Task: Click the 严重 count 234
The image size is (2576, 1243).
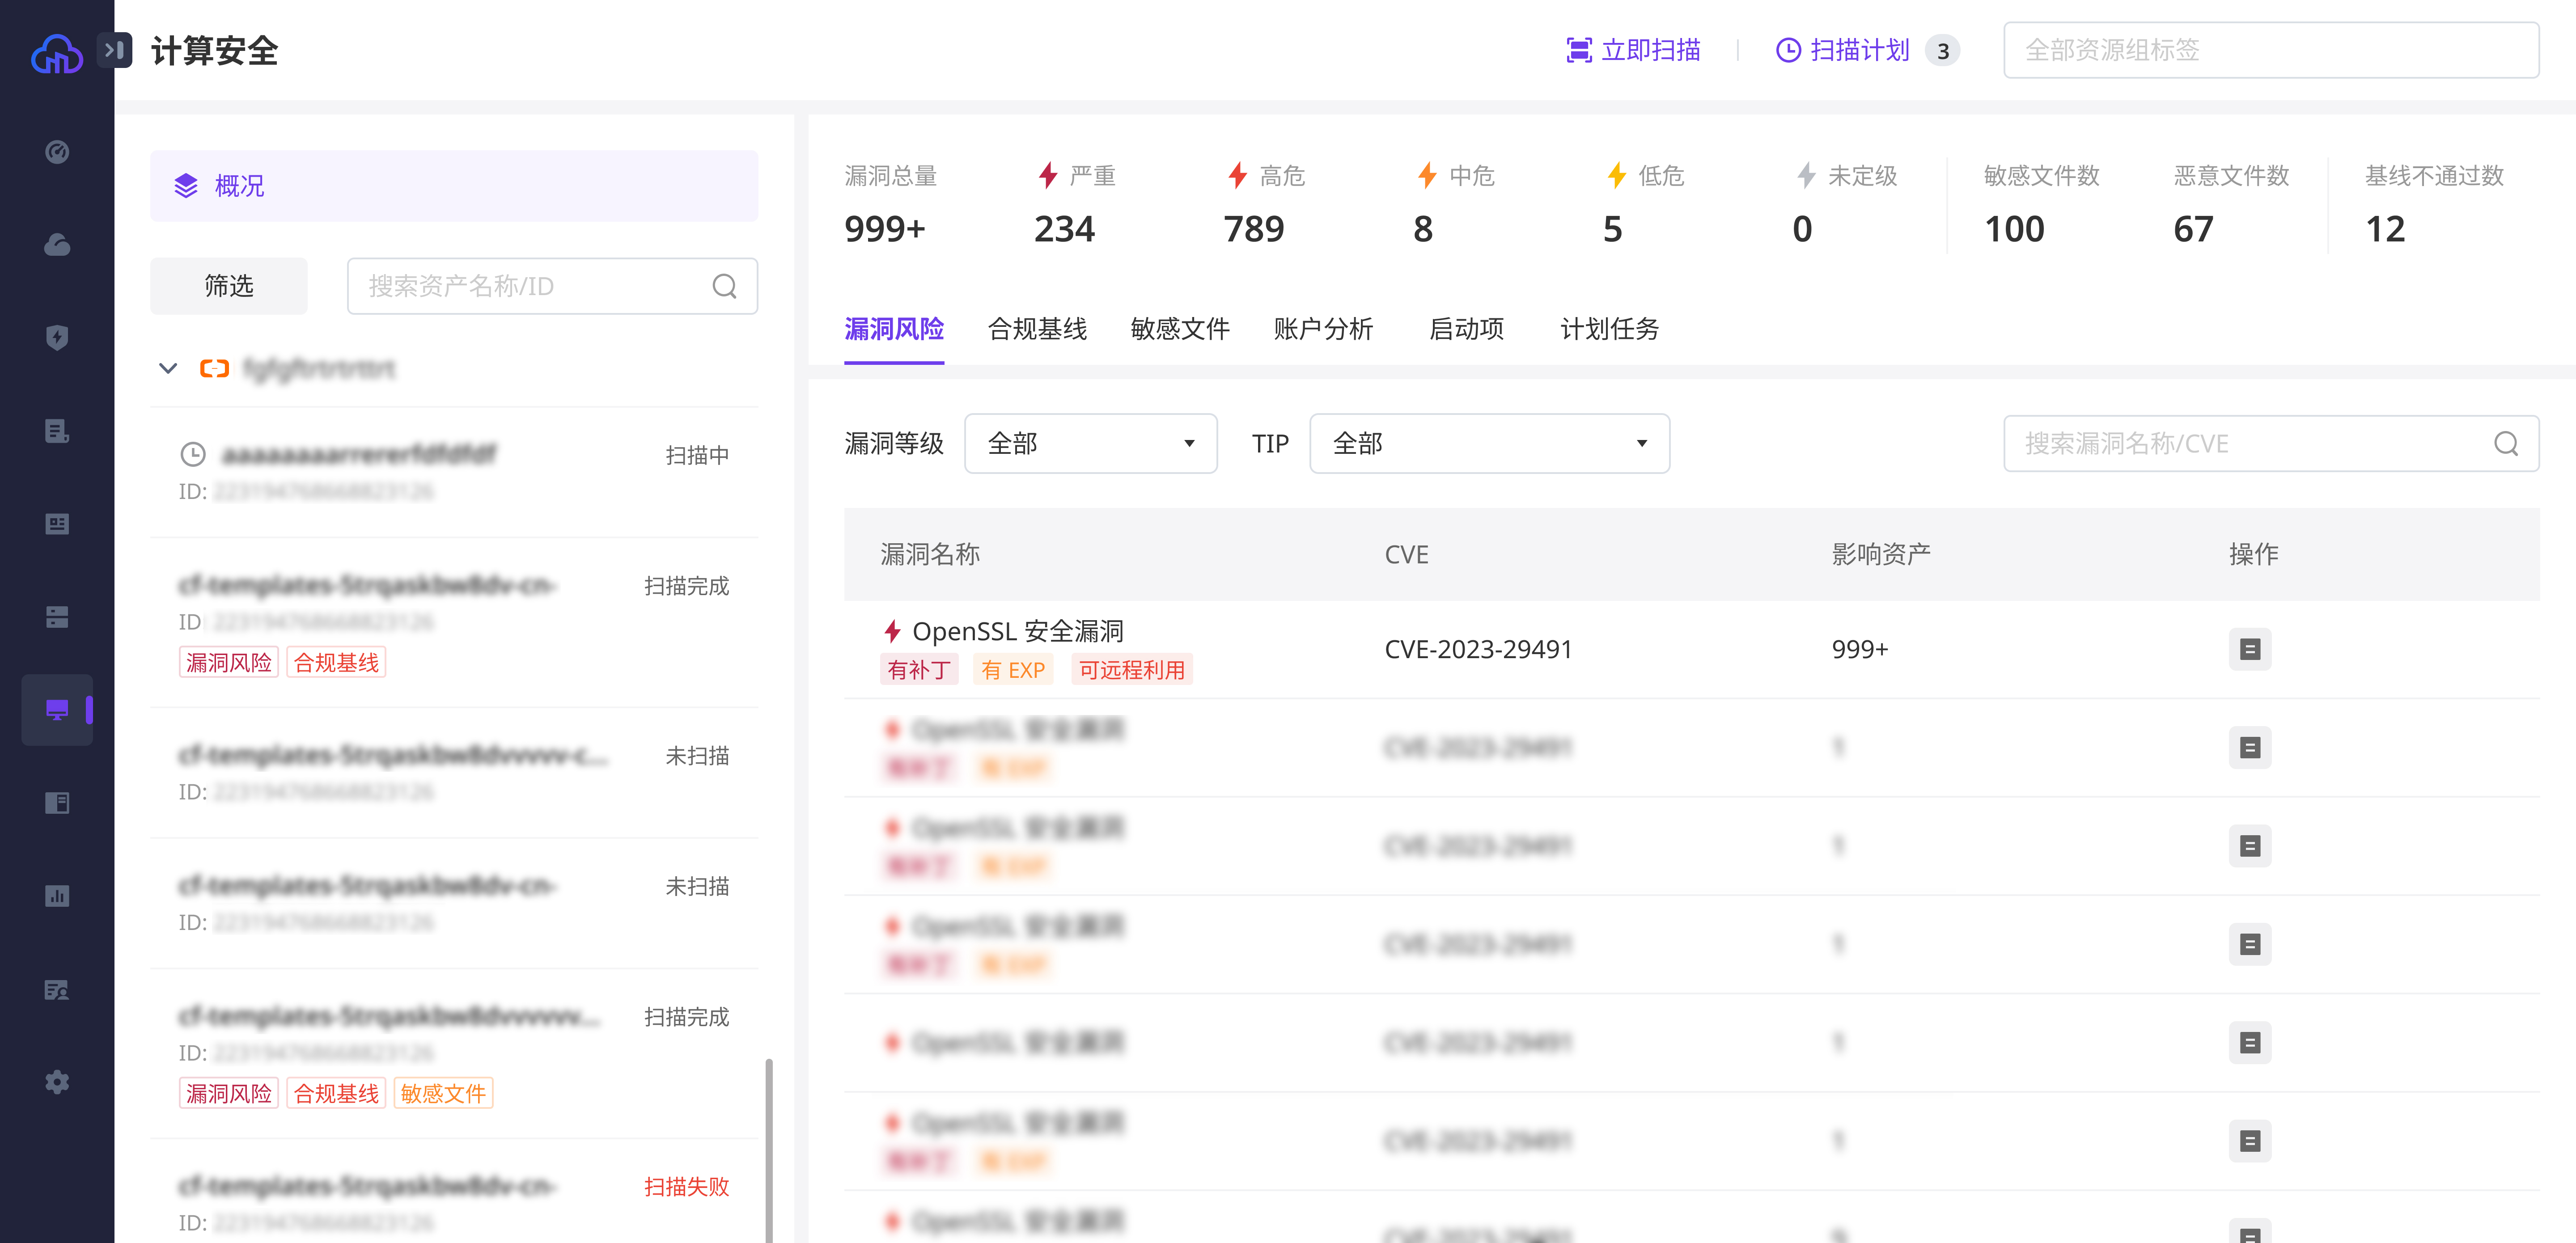Action: [1064, 230]
